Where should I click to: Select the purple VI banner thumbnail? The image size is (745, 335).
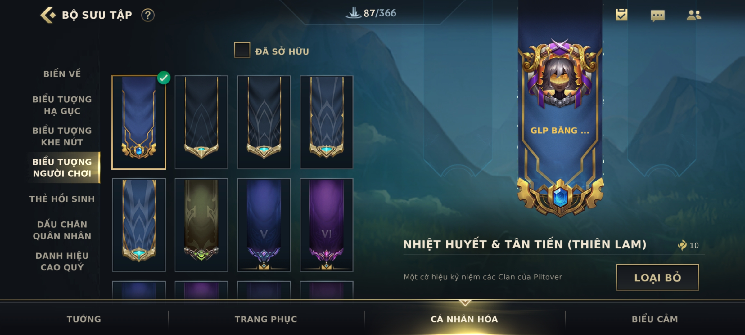pyautogui.click(x=327, y=225)
